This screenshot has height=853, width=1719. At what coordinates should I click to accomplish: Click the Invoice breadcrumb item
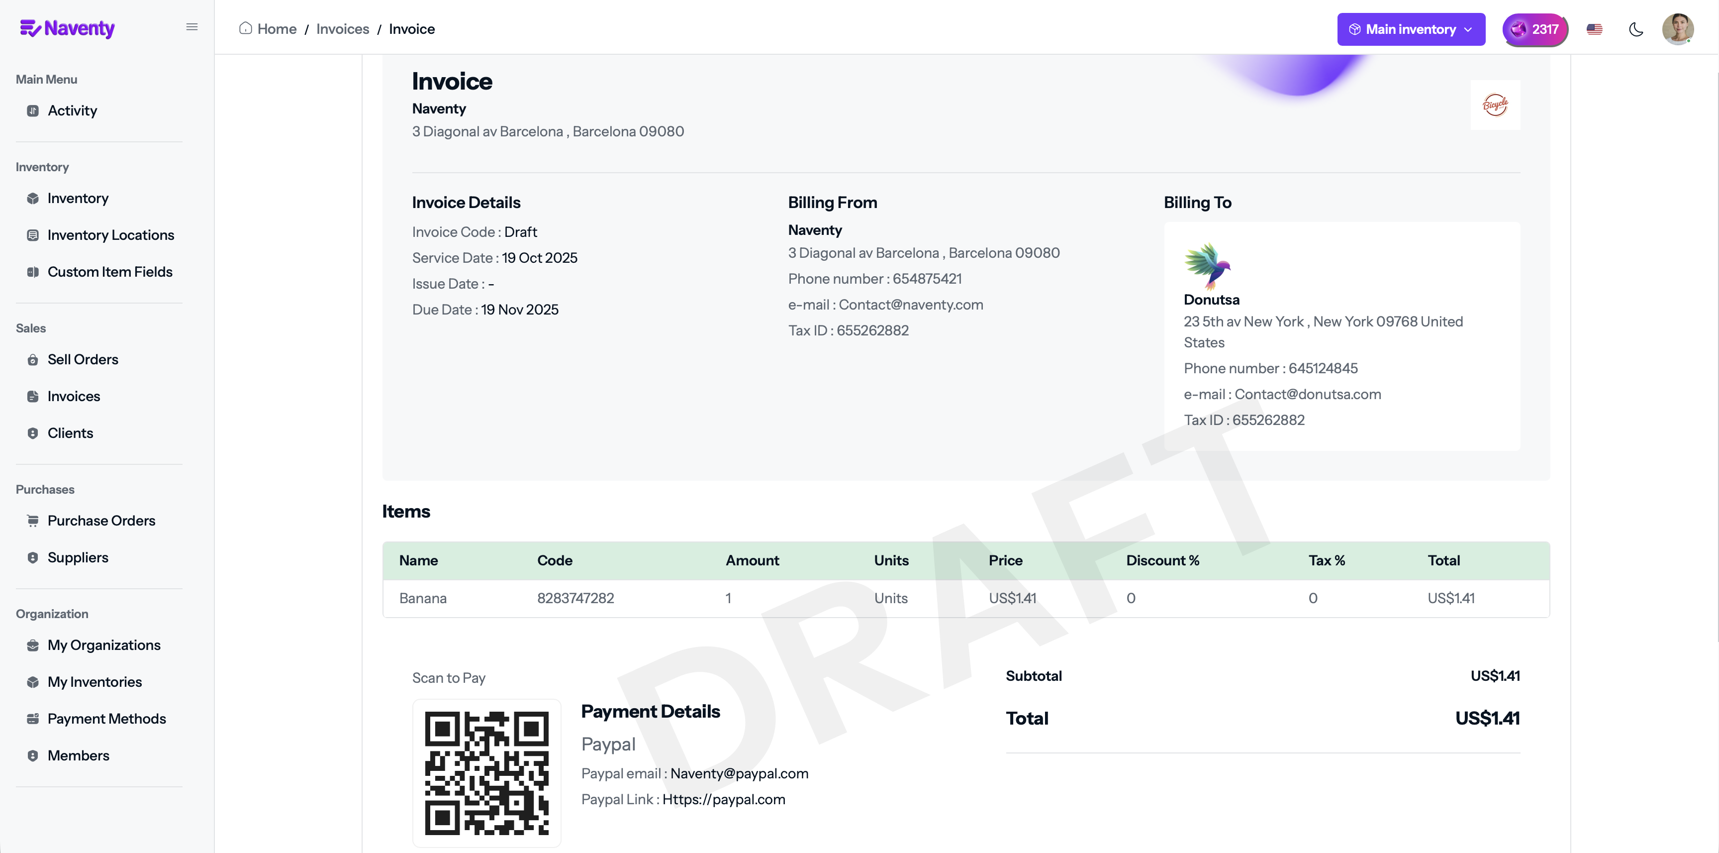tap(412, 29)
